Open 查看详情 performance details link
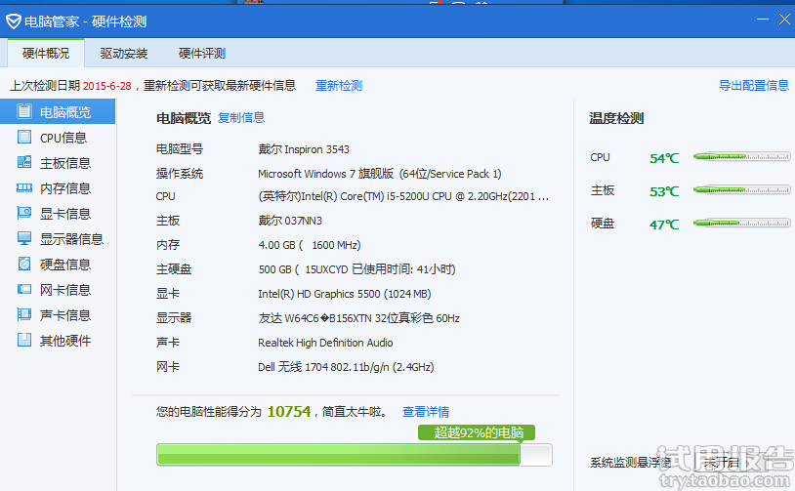The width and height of the screenshot is (795, 491). coord(426,412)
